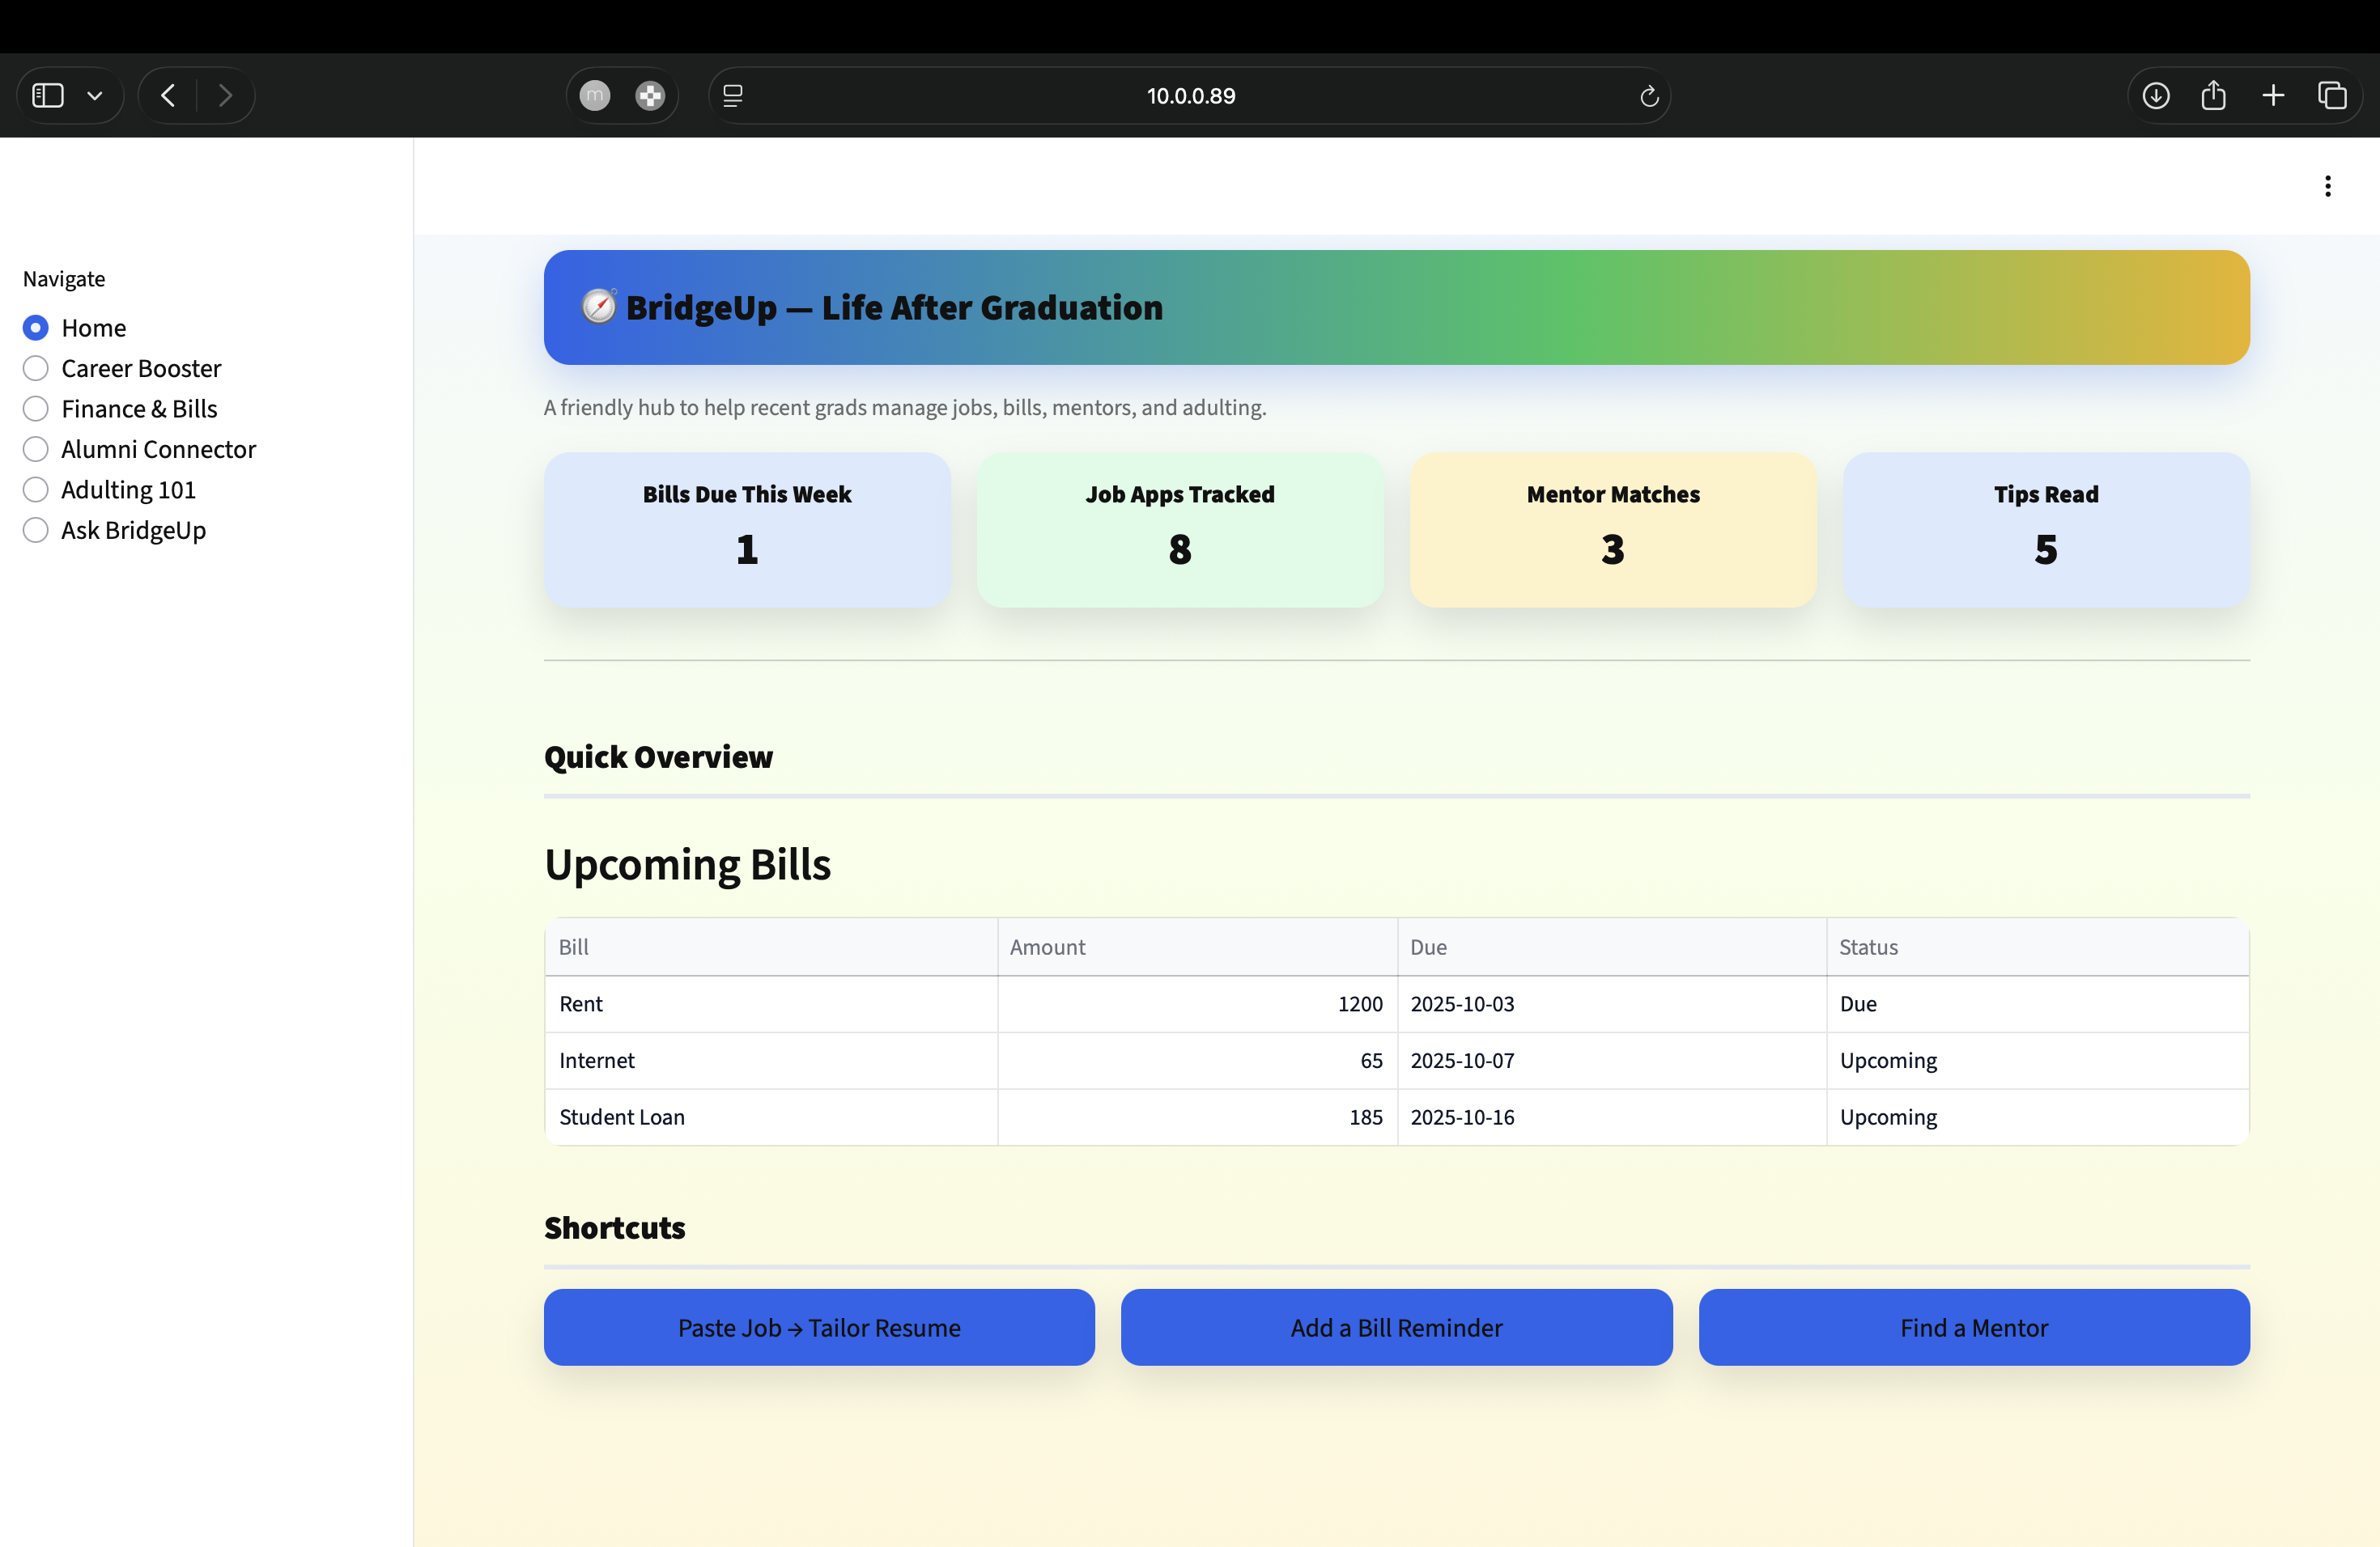Click the 10.0.0.89 address bar
The width and height of the screenshot is (2380, 1547).
point(1190,96)
